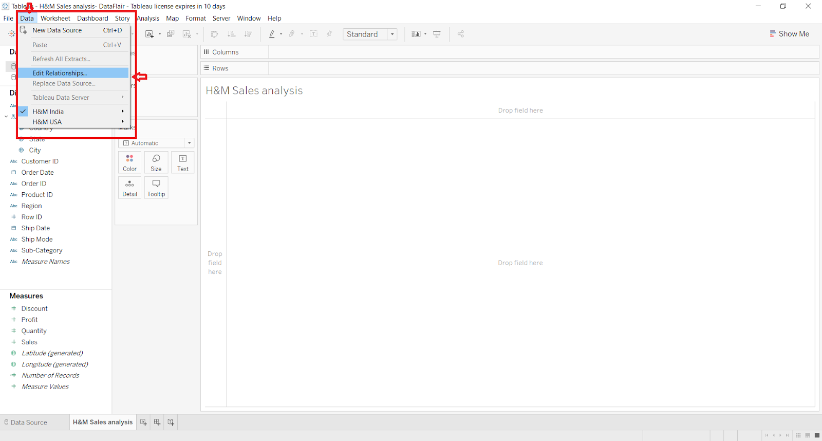Open the Dashboard menu
Viewport: 822px width, 441px height.
click(x=92, y=18)
